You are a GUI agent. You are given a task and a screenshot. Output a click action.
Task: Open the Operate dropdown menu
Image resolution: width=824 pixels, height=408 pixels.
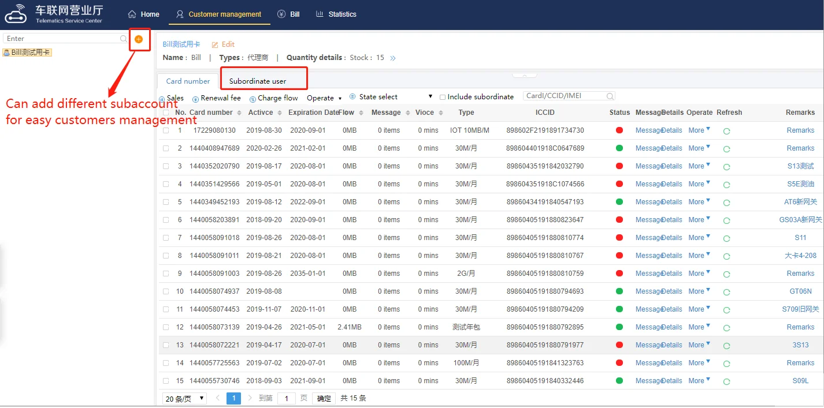324,98
